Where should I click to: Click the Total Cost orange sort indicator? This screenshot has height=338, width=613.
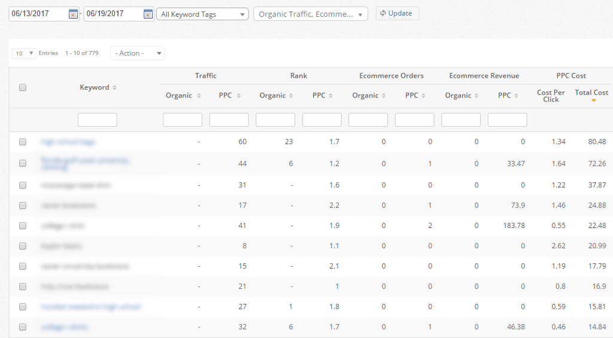click(593, 101)
